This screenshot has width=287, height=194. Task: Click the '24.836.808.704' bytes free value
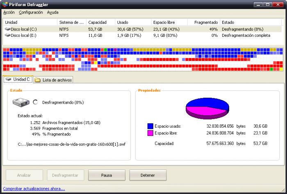coord(220,133)
